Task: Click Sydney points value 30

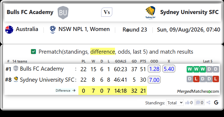Action: (143, 80)
